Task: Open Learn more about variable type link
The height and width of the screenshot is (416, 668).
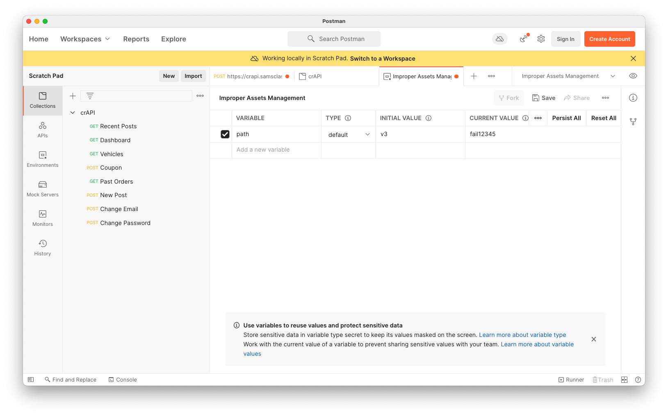Action: click(x=522, y=335)
